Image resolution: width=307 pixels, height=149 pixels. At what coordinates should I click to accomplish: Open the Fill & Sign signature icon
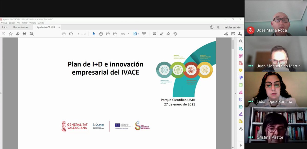pyautogui.click(x=168, y=34)
